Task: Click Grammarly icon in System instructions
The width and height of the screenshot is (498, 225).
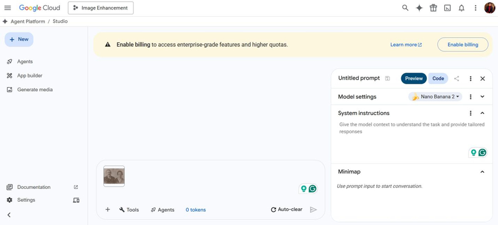Action: click(x=482, y=152)
